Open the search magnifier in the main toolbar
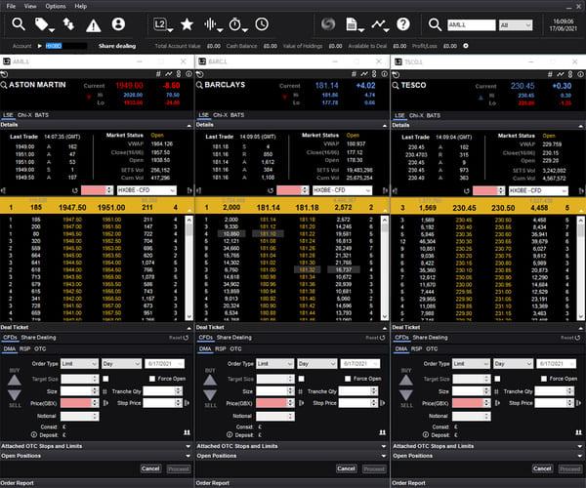Screen dimensions: 586x488 pos(18,24)
